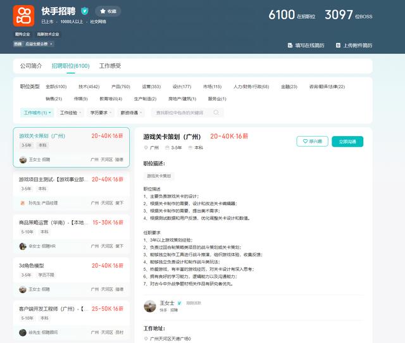This screenshot has height=343, width=405.
Task: Click the upload attachment resume icon
Action: tap(338, 46)
